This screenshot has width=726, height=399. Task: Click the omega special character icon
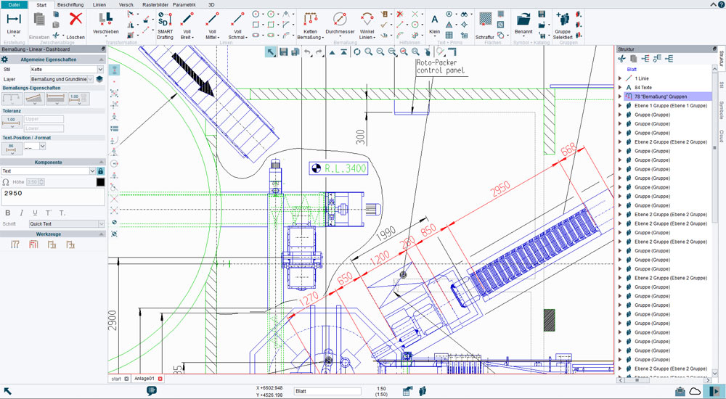coord(6,182)
